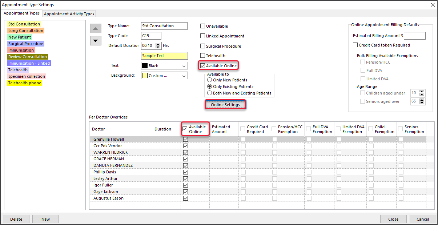
Task: Adjust Default Duration spinner arrows
Action: point(158,46)
